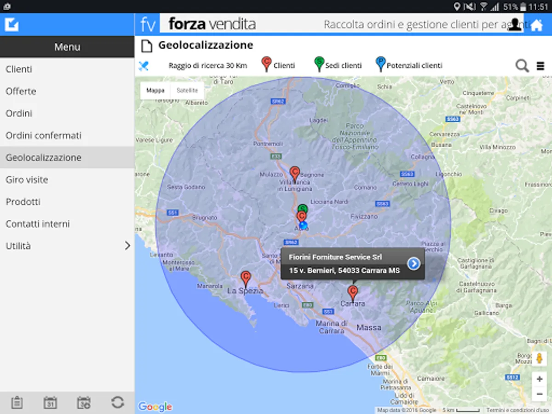This screenshot has width=552, height=414.
Task: Open Termini e condizioni d'uso link
Action: 517,410
